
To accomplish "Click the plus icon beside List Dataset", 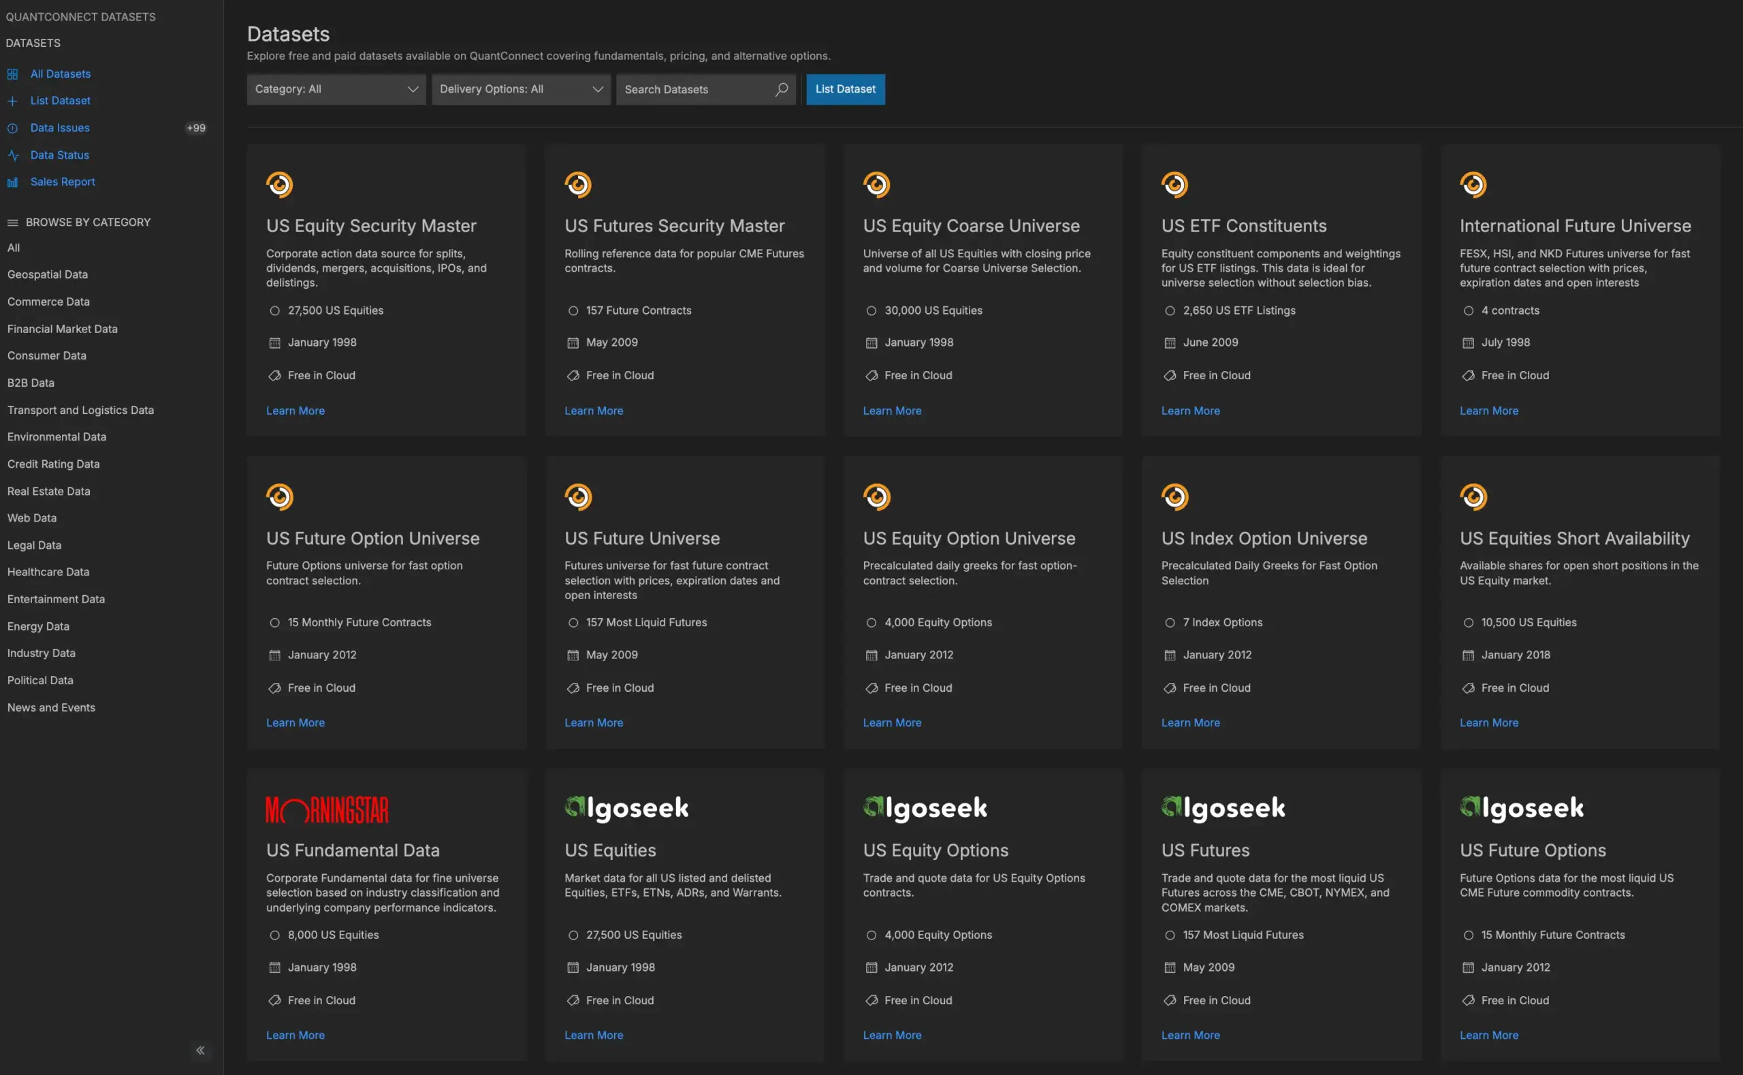I will coord(12,101).
